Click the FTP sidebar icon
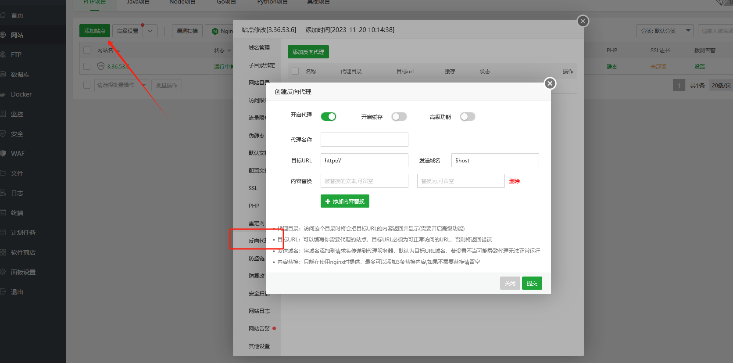Viewport: 733px width, 363px height. coord(3,55)
